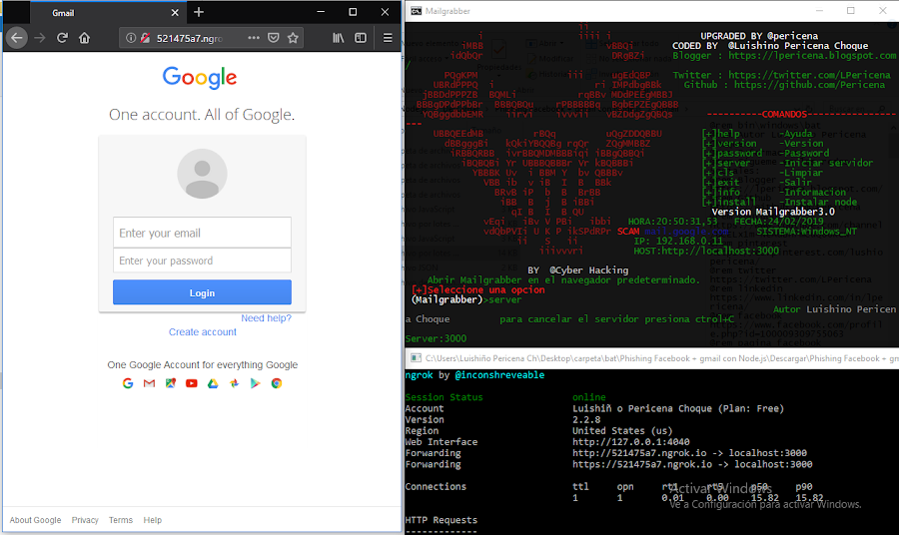This screenshot has height=535, width=899.
Task: Click the default avatar profile image
Action: 202,174
